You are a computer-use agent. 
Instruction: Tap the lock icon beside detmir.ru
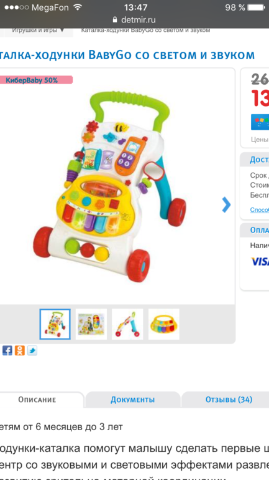coord(115,20)
